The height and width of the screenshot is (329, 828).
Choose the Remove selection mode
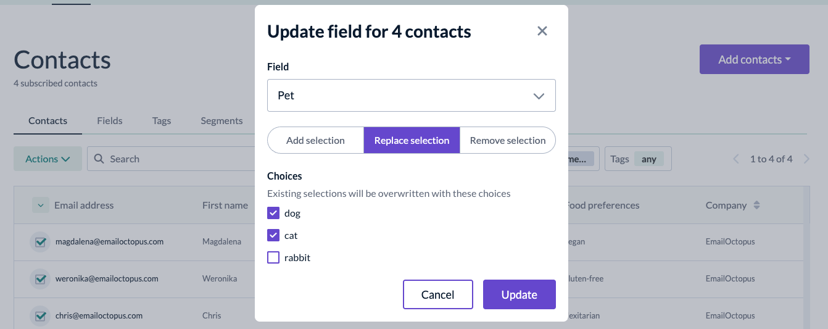coord(508,140)
